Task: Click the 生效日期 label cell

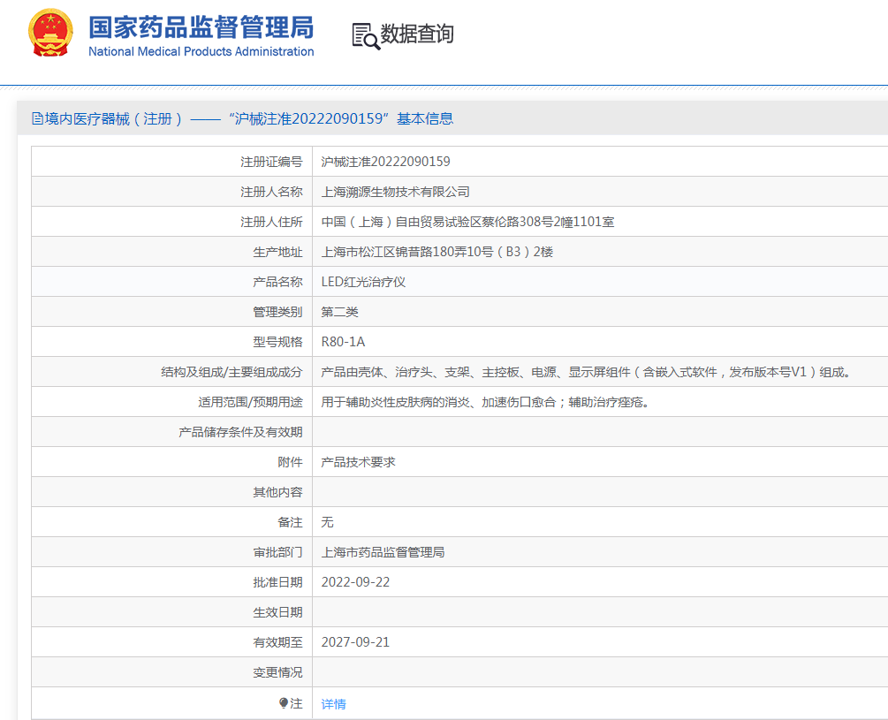Action: click(172, 612)
